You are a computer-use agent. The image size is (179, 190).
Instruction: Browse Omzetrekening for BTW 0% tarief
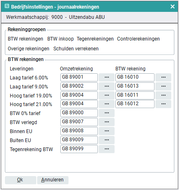click(107, 113)
